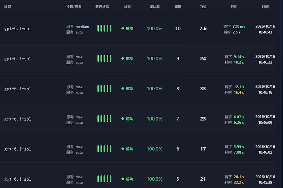Image resolution: width=283 pixels, height=188 pixels.
Task: Click the duration value 6.26 s
Action: tap(239, 123)
